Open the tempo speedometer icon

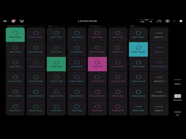tap(159, 21)
